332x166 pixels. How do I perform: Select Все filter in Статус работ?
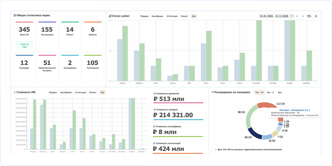(194, 16)
